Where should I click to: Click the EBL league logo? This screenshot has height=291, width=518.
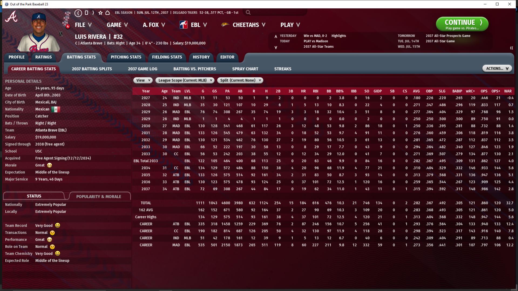coord(184,25)
